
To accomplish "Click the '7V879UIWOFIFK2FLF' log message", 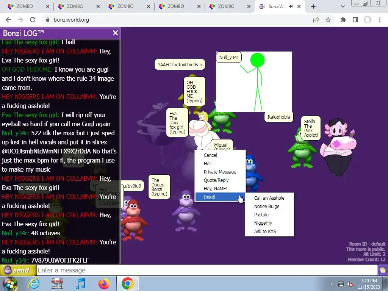I will click(x=60, y=260).
